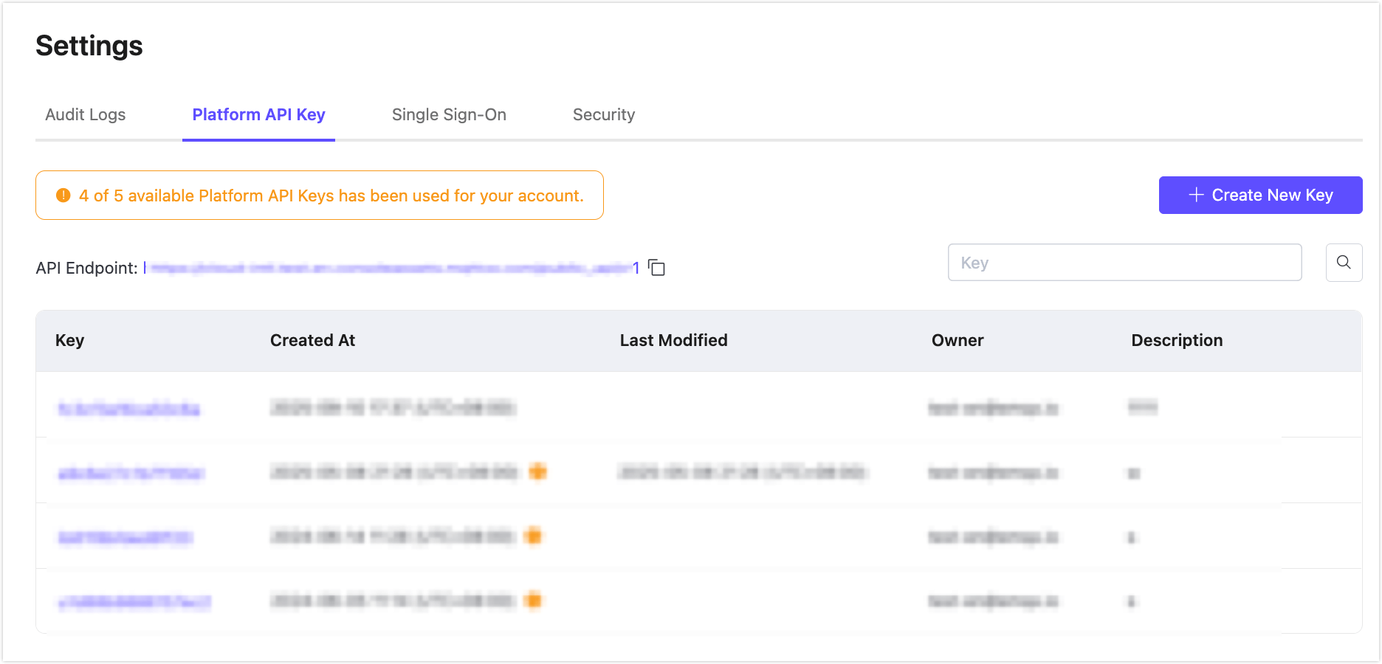Open the last key link in table
This screenshot has width=1382, height=664.
coord(135,602)
